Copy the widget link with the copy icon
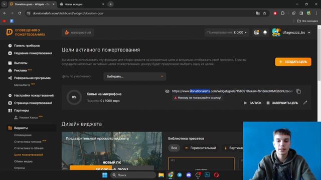Image resolution: width=321 pixels, height=180 pixels. click(298, 91)
